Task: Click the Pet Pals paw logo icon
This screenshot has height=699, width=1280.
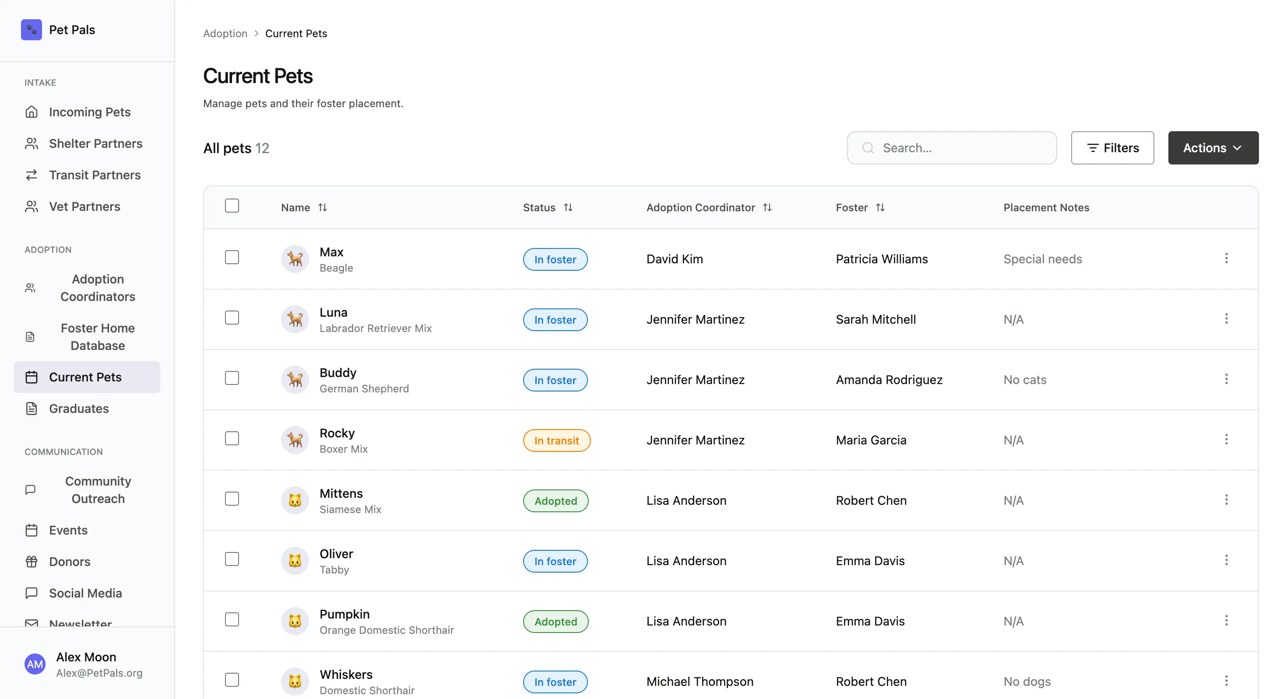Action: coord(32,30)
